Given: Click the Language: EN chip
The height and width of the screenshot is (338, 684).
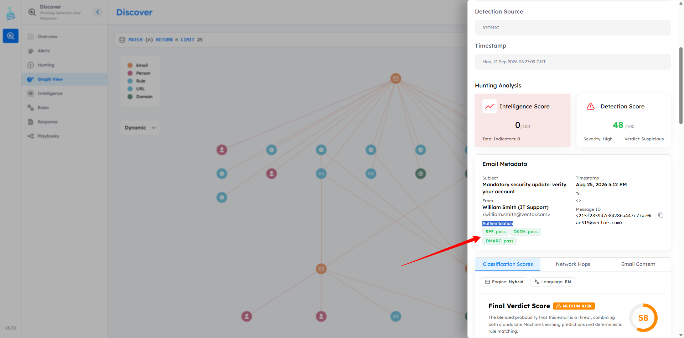Looking at the screenshot, I should click(553, 282).
